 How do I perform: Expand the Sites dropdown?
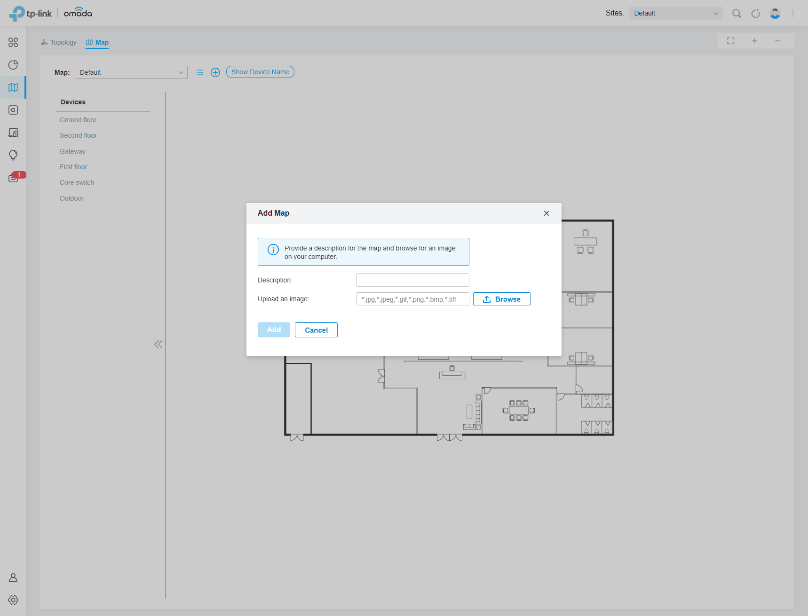point(676,13)
